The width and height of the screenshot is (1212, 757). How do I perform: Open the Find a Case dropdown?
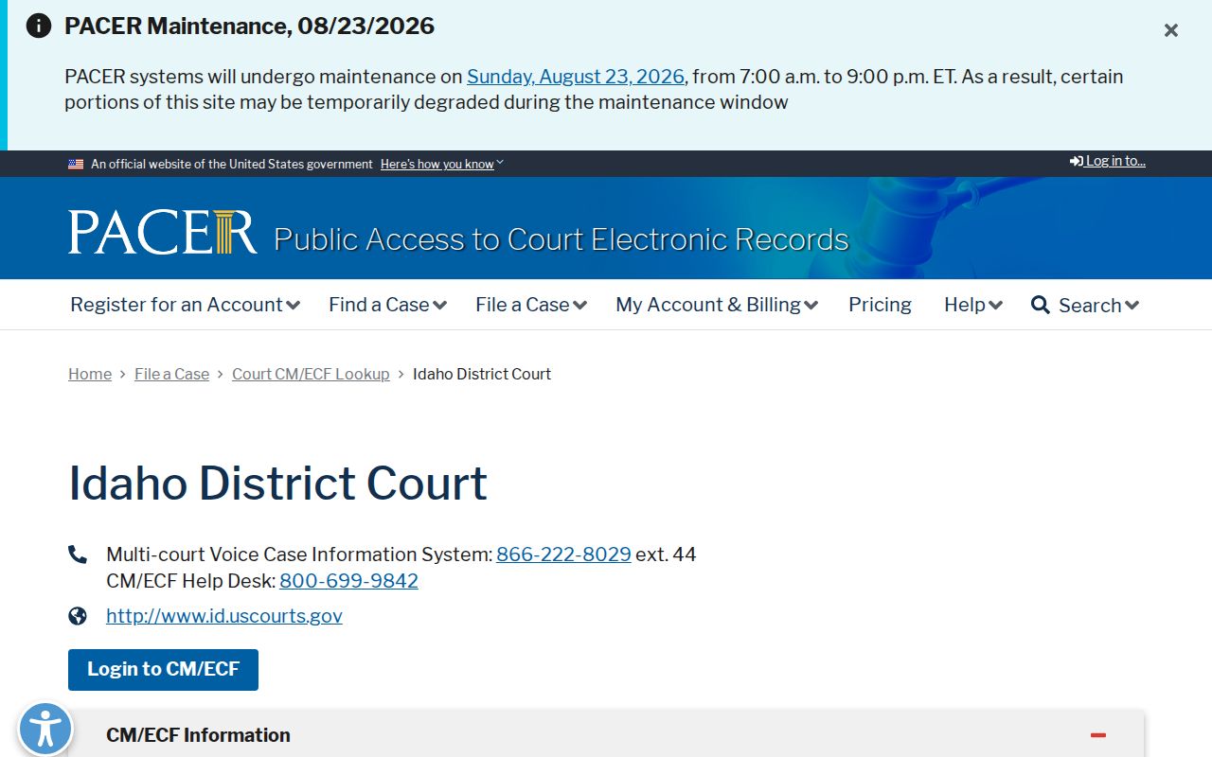click(387, 305)
